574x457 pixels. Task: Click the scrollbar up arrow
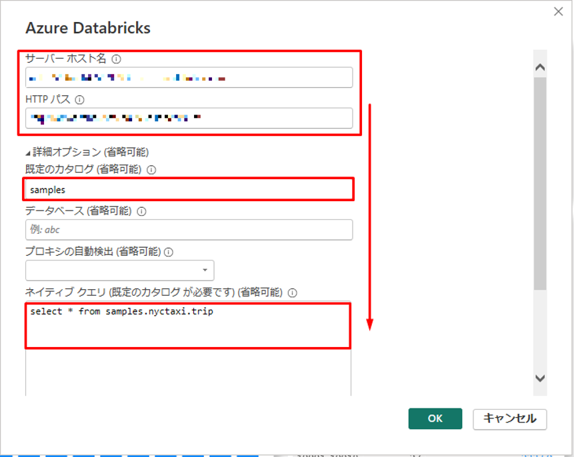point(540,67)
